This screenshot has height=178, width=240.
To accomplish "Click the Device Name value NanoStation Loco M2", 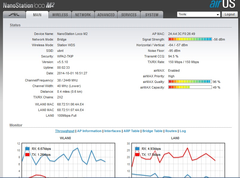I will (x=72, y=34).
